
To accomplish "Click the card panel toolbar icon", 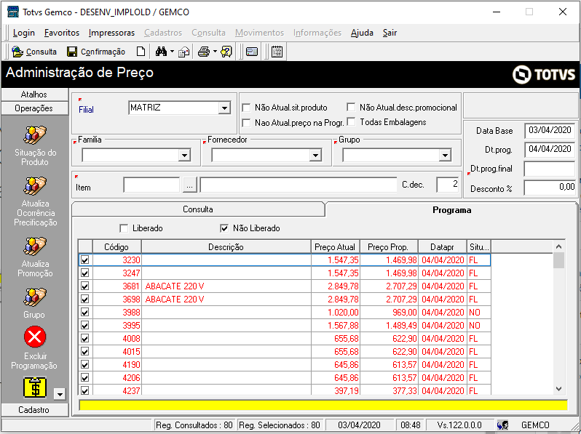I will click(252, 52).
